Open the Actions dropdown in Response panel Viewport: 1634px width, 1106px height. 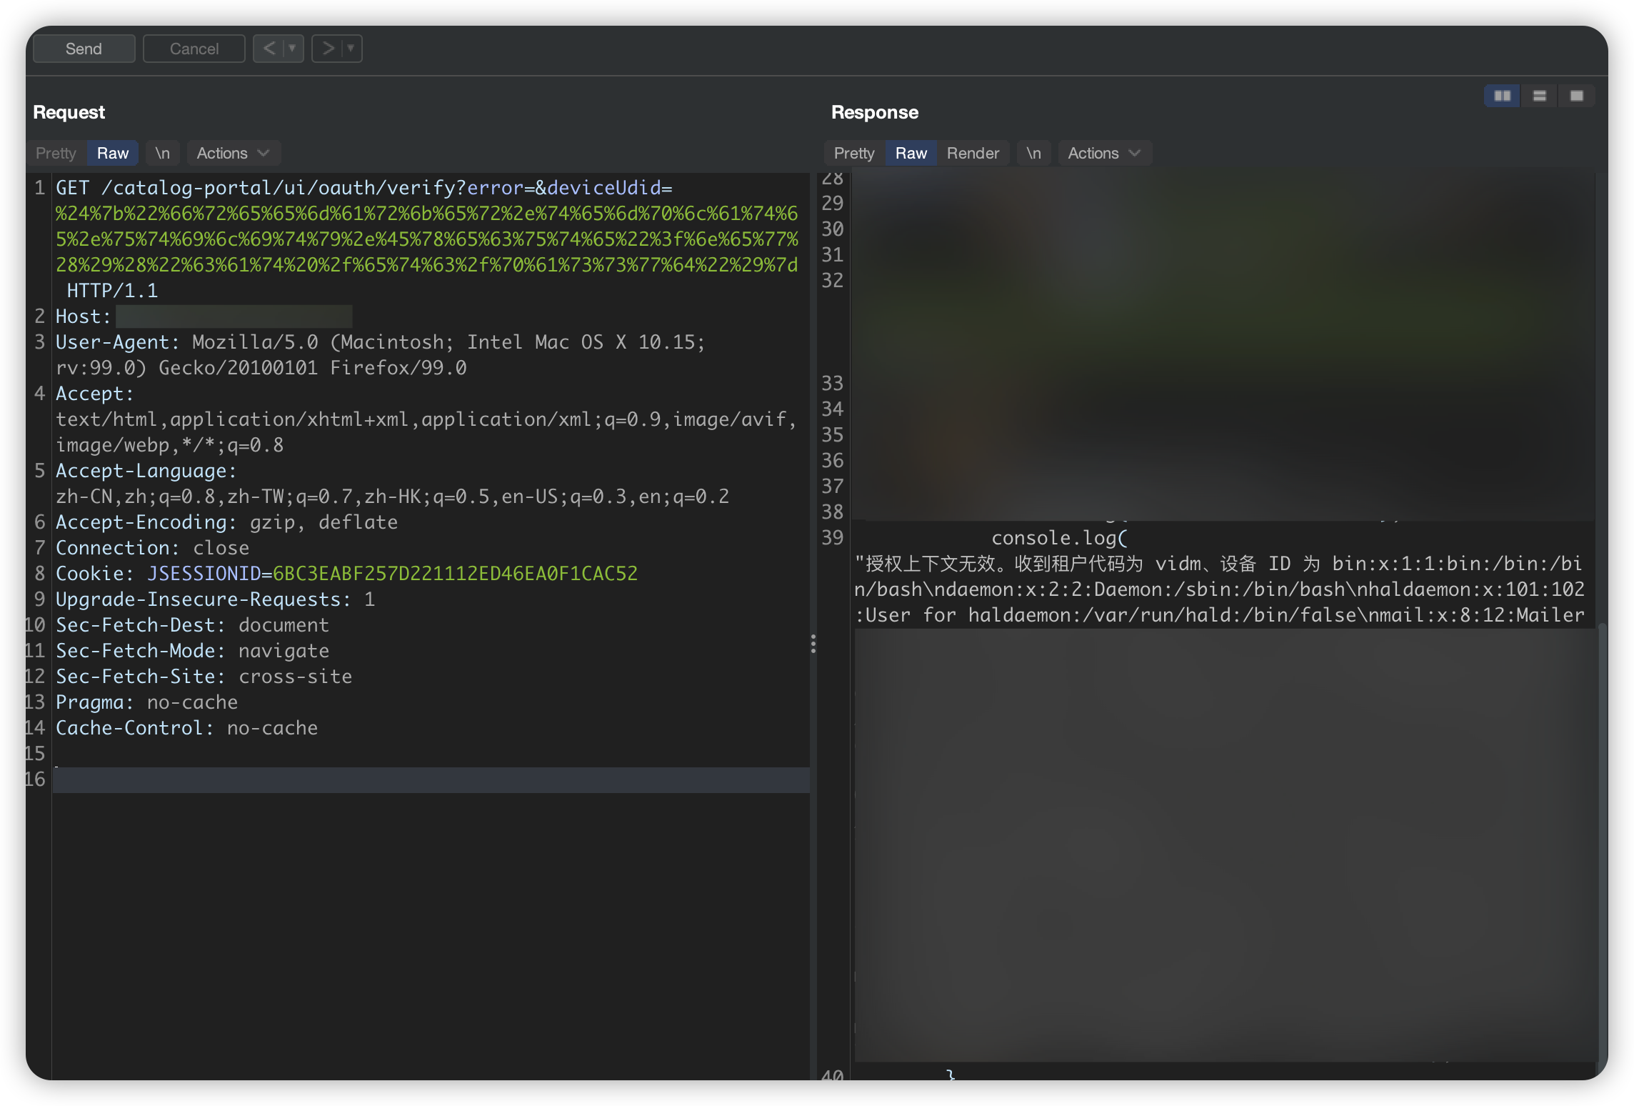(1103, 152)
